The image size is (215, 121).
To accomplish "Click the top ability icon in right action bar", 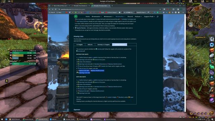I will (x=212, y=39).
